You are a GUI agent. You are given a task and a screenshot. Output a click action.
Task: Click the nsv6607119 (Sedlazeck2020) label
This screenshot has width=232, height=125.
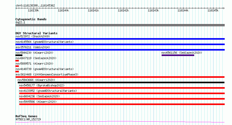pyautogui.click(x=36, y=58)
